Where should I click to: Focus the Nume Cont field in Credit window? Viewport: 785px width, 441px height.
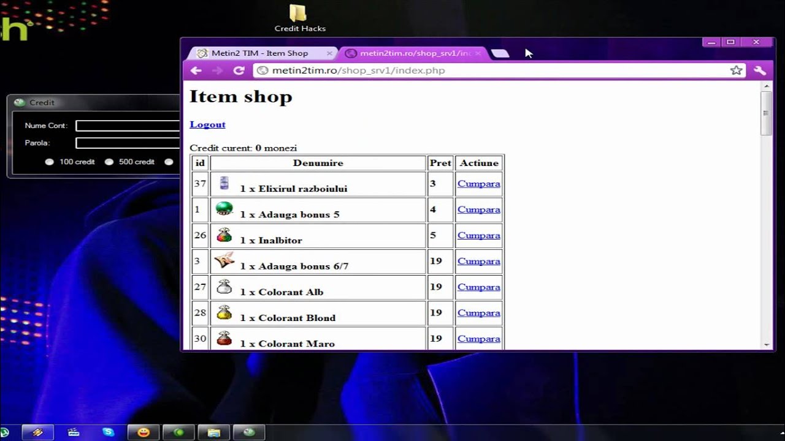(x=128, y=126)
